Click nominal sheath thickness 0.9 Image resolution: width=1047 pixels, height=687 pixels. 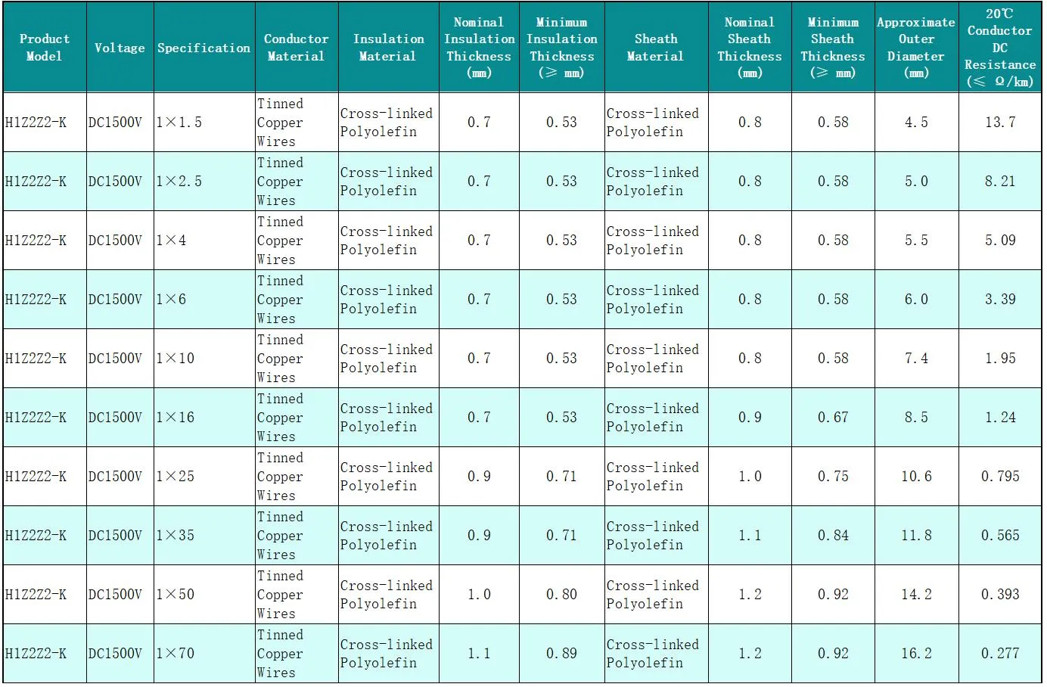[750, 417]
